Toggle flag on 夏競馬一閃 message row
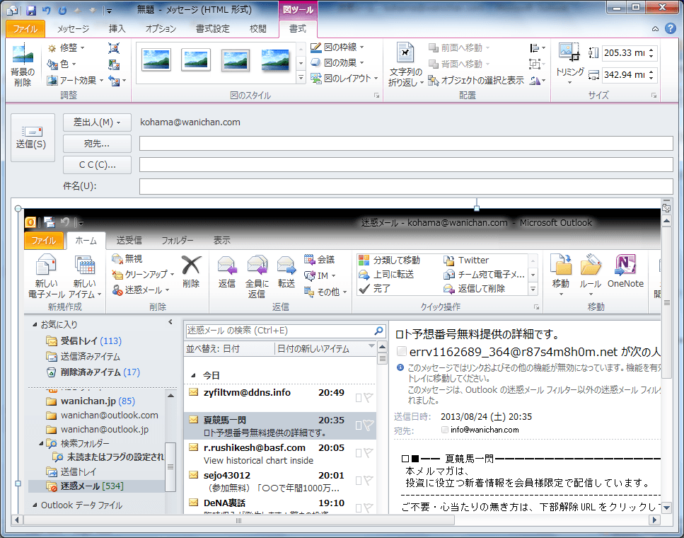 (x=369, y=425)
